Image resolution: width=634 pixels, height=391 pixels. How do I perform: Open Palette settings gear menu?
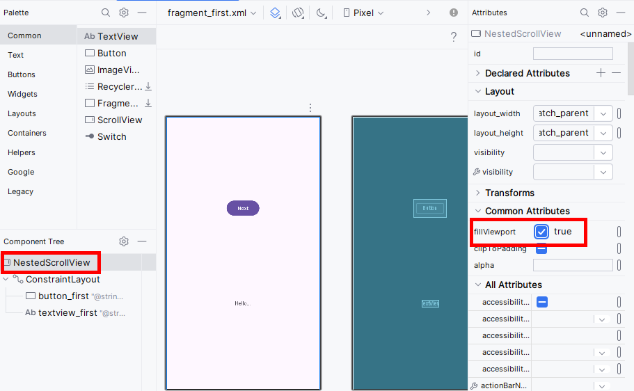124,13
